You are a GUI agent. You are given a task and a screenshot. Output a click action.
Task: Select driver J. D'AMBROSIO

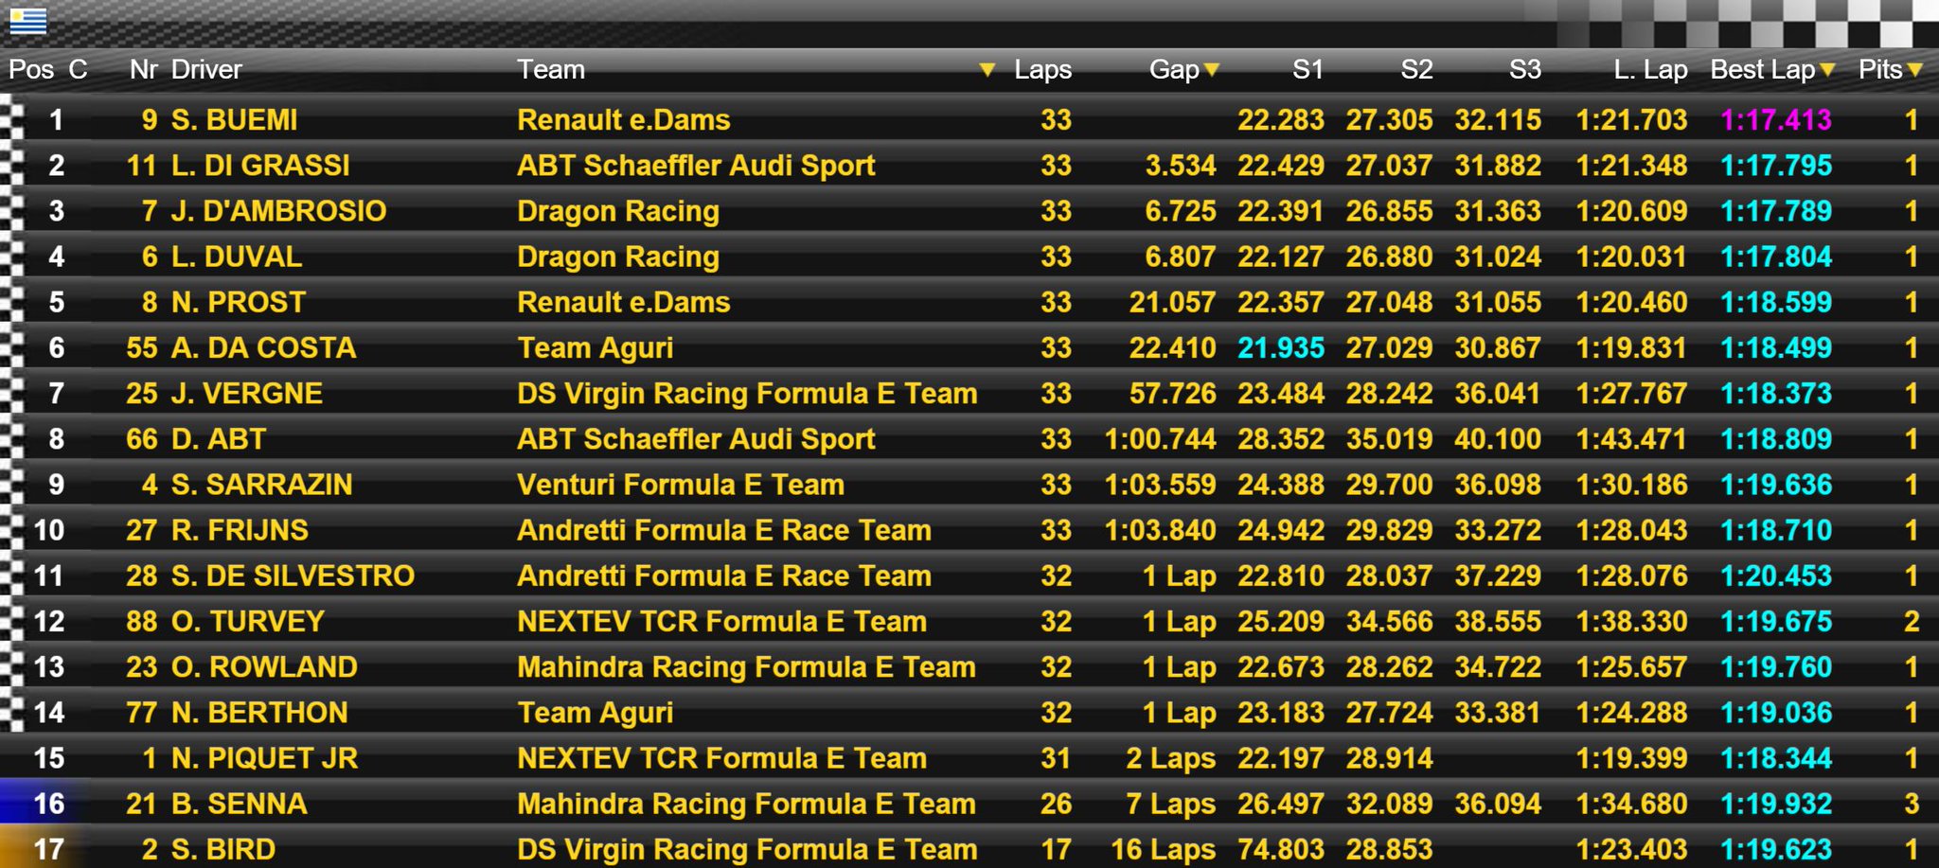(278, 211)
